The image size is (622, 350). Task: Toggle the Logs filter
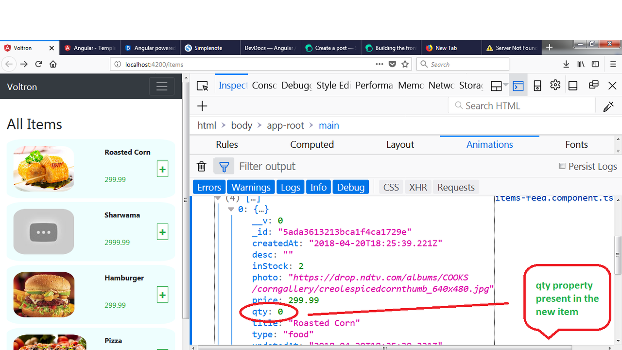[x=291, y=187]
